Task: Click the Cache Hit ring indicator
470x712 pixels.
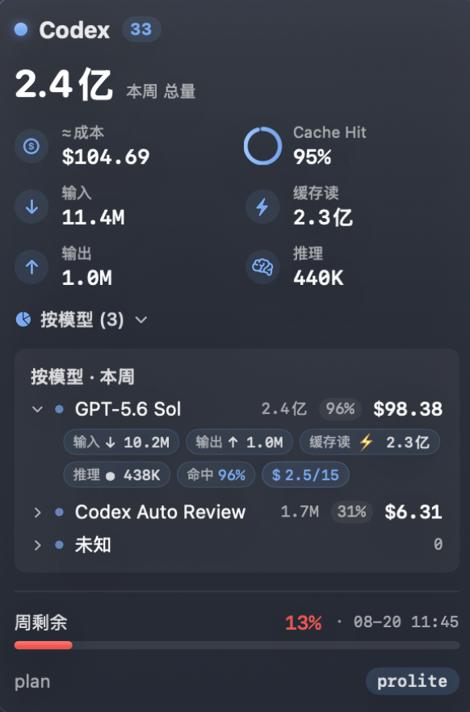Action: 263,146
